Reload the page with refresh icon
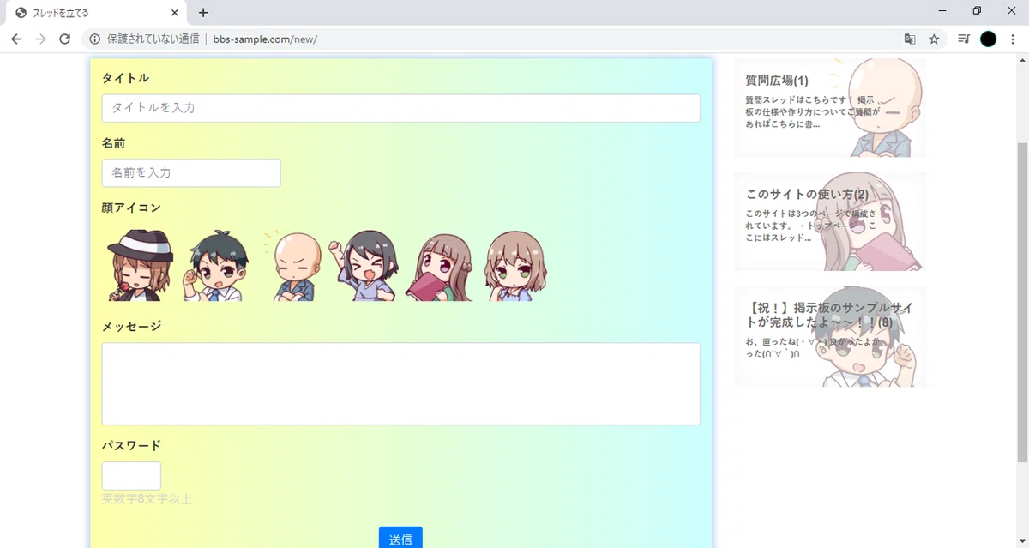Viewport: 1029px width, 548px height. coord(64,39)
